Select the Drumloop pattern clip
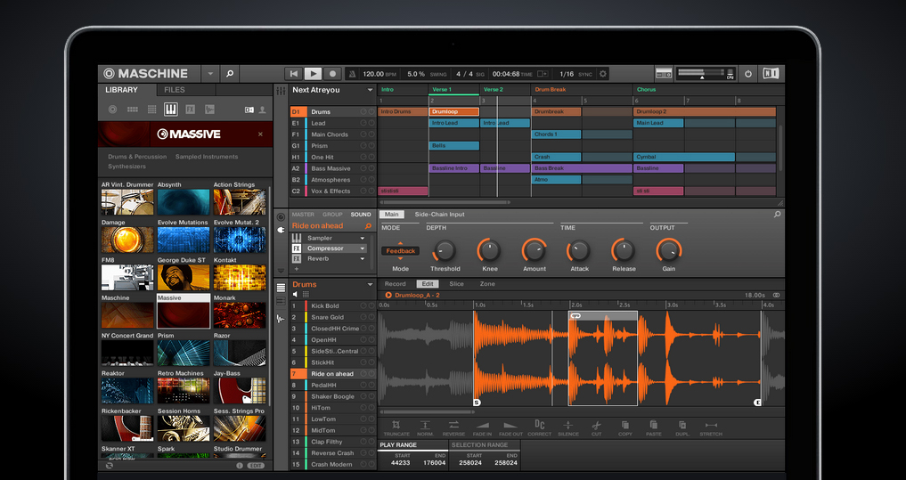This screenshot has width=906, height=480. 454,111
